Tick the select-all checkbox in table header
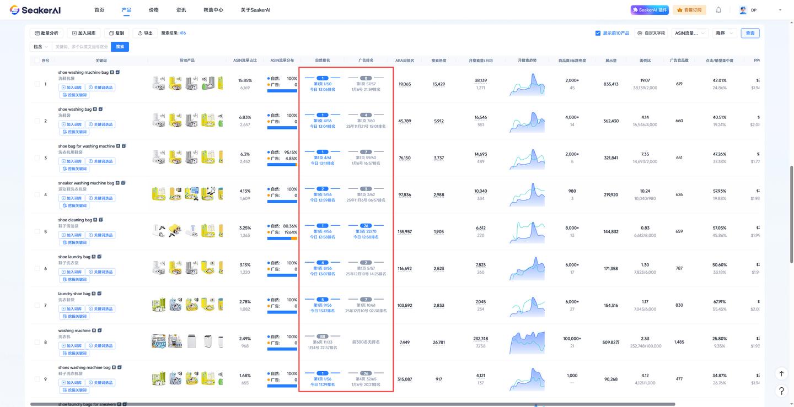The height and width of the screenshot is (407, 794). [37, 61]
